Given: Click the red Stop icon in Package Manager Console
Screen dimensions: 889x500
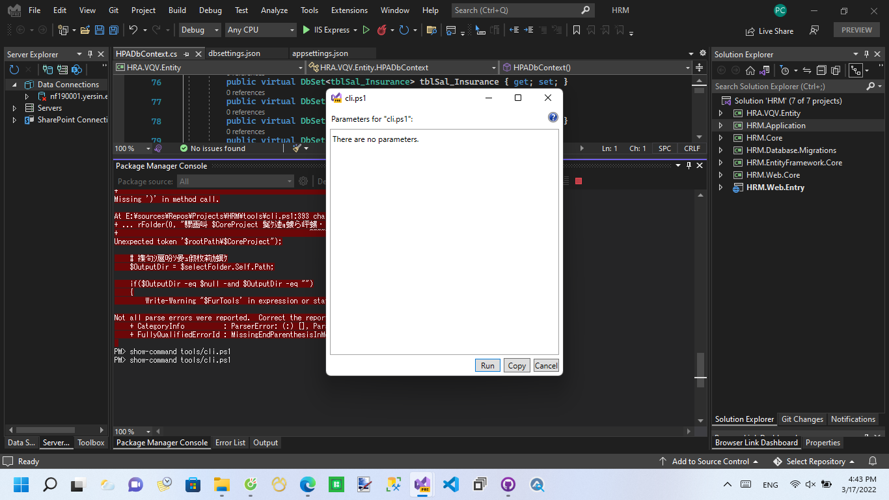Looking at the screenshot, I should 578,181.
